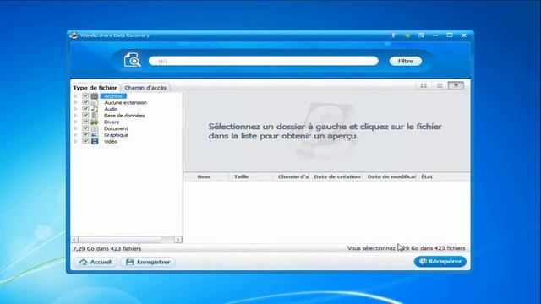
Task: Click the scan search magnifier icon
Action: click(133, 60)
